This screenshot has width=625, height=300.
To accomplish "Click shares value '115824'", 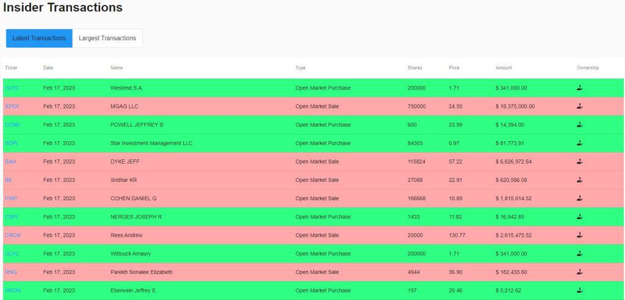I will [x=416, y=162].
